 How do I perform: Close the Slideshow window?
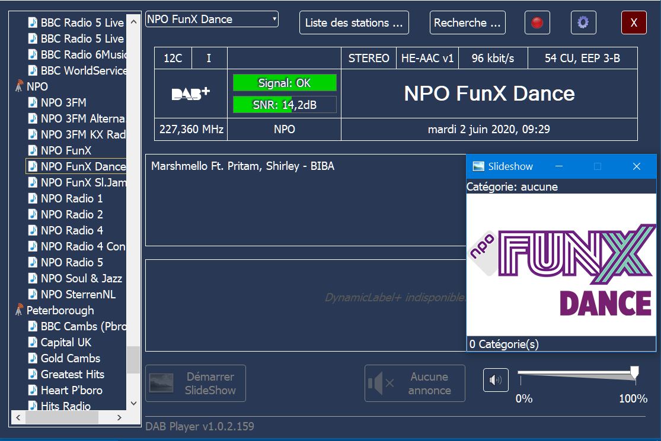click(637, 166)
